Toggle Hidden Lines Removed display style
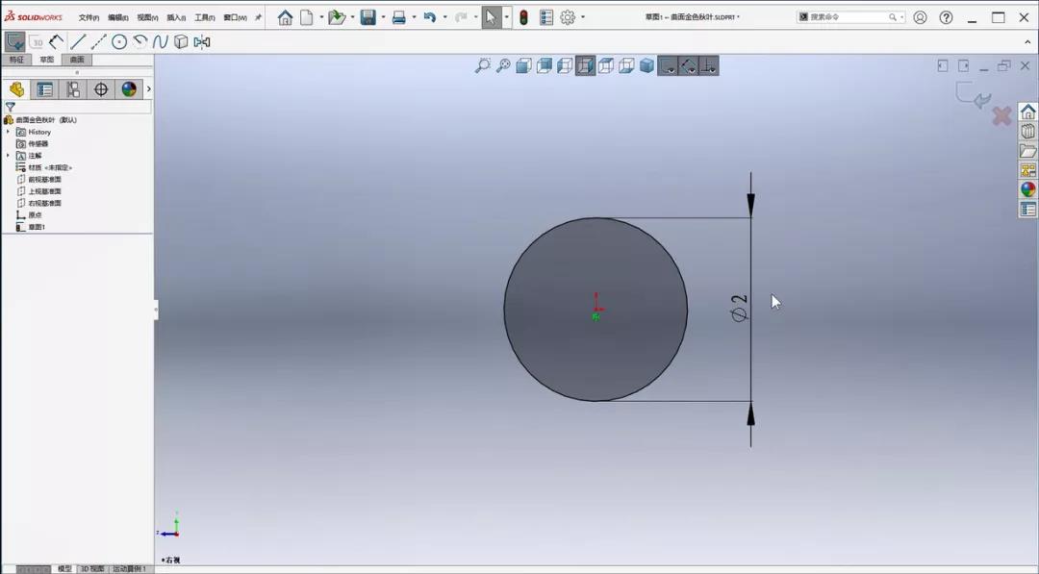This screenshot has width=1039, height=574. click(x=566, y=65)
